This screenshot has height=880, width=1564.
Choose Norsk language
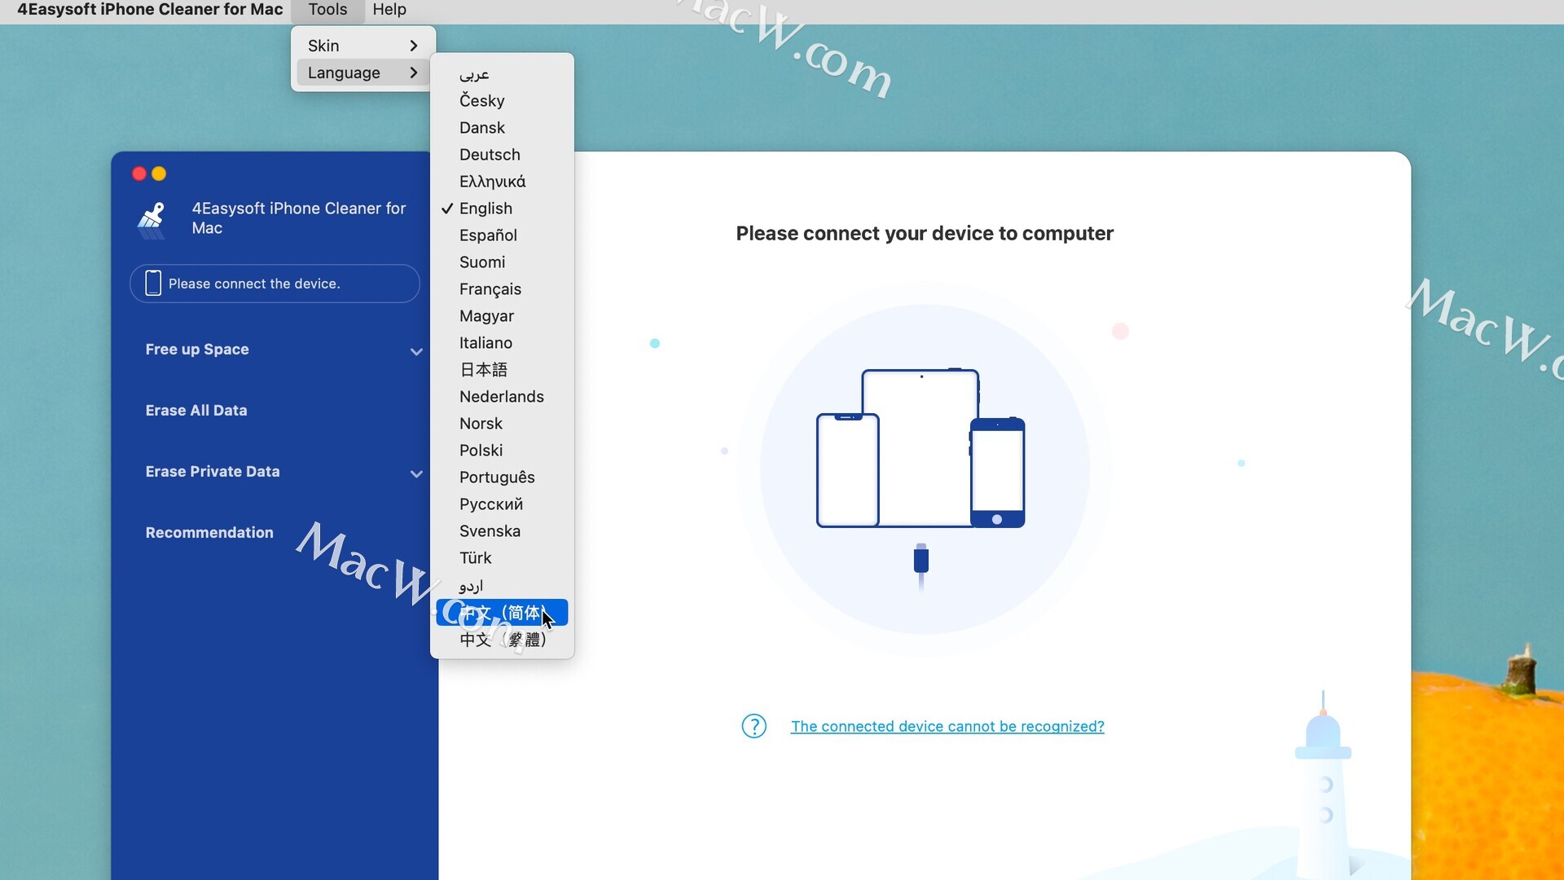(x=502, y=423)
